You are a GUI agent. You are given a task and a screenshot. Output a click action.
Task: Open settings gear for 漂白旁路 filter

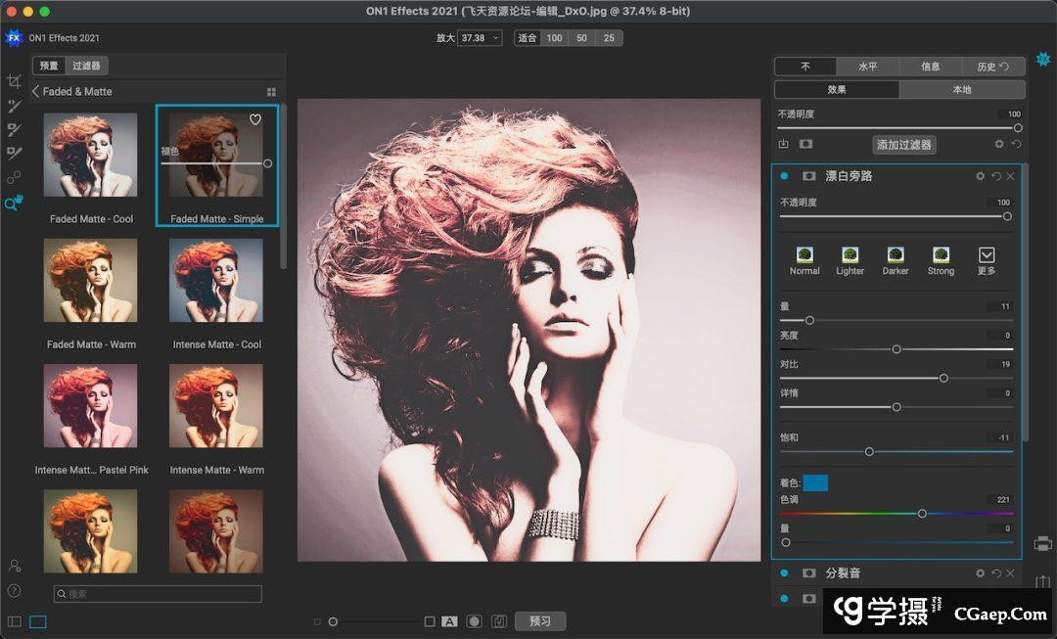tap(980, 176)
